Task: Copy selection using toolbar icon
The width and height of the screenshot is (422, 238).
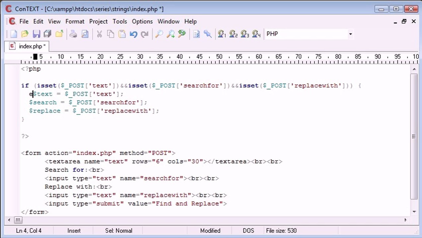Action: tap(110, 34)
